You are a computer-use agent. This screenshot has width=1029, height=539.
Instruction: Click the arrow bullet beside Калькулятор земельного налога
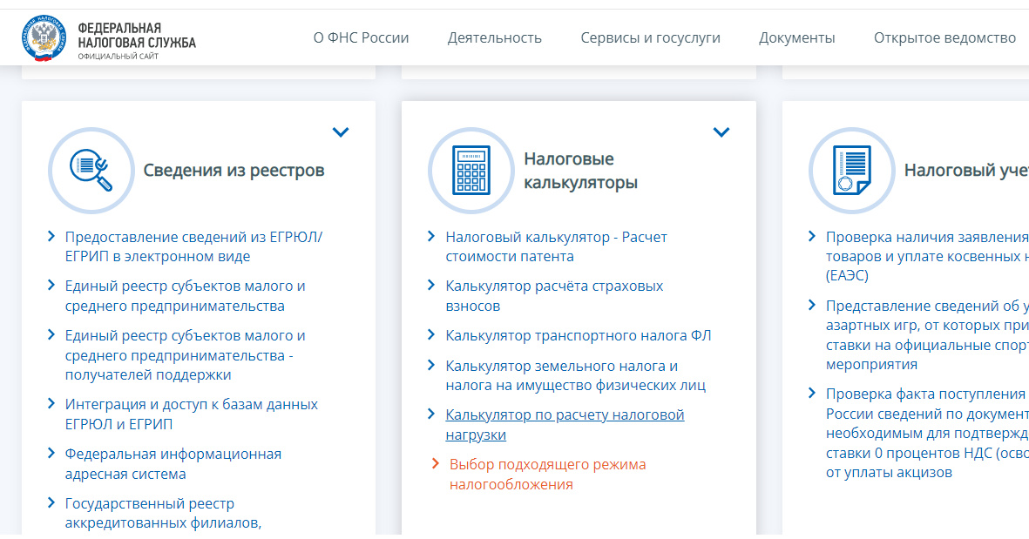tap(431, 365)
